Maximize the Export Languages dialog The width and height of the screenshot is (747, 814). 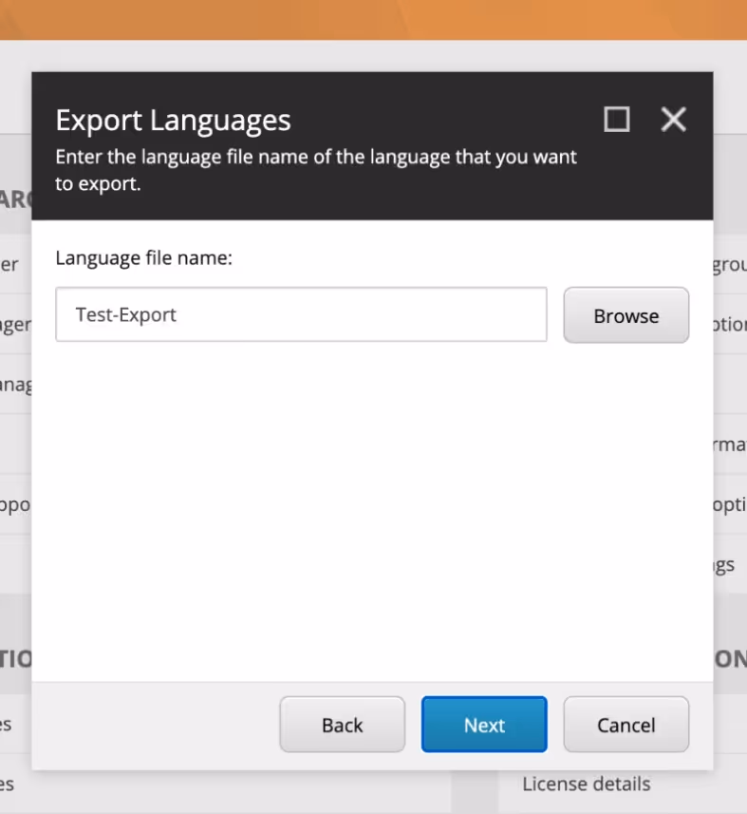pyautogui.click(x=617, y=120)
